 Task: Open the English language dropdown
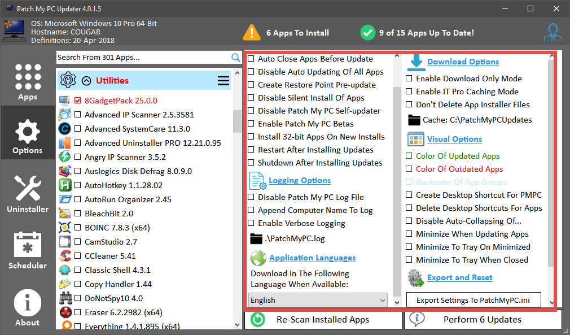coord(318,300)
